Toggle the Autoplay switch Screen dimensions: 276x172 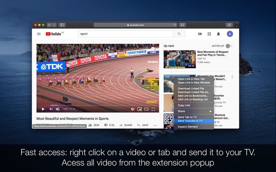[229, 46]
